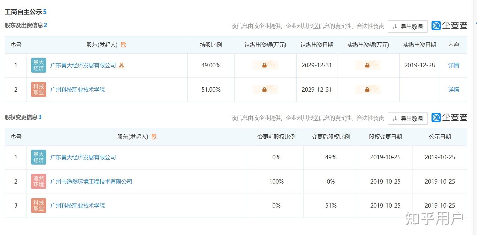Screen dimensions: 477x235
Task: Click the icon beside 股东(发起人) in shareholder table
Action: click(123, 45)
